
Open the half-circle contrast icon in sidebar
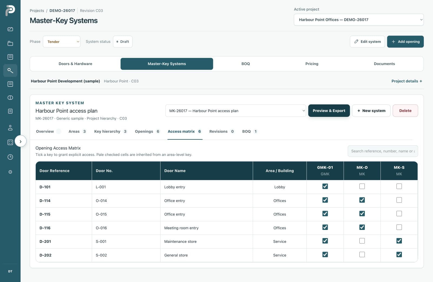(x=10, y=98)
